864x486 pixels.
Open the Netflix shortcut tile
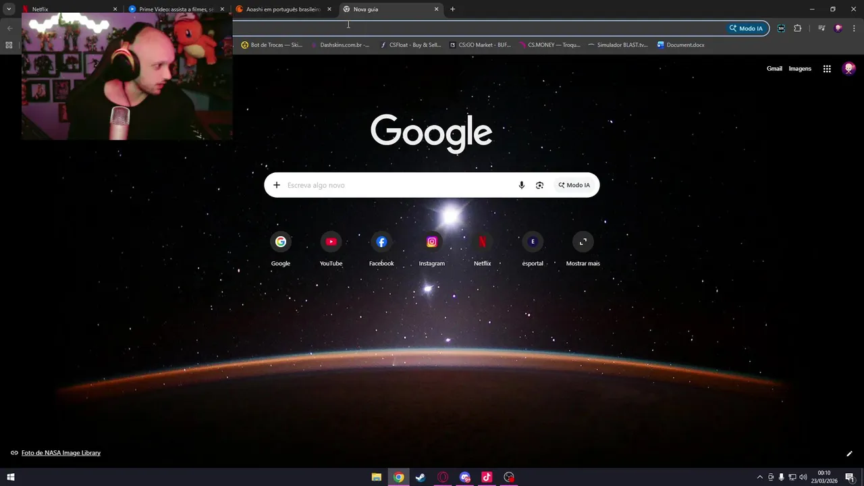482,248
